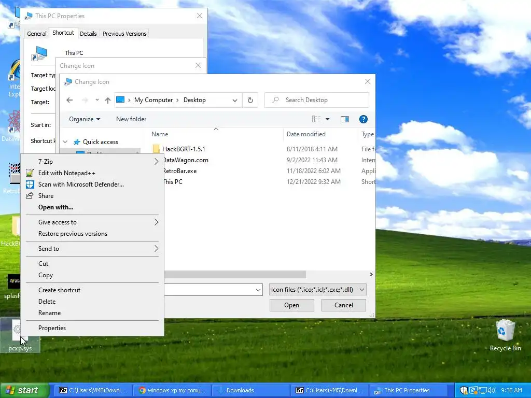Go up one folder with up arrow
531x398 pixels.
point(108,100)
